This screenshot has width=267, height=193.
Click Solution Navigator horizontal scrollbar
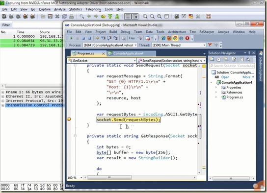point(231,179)
